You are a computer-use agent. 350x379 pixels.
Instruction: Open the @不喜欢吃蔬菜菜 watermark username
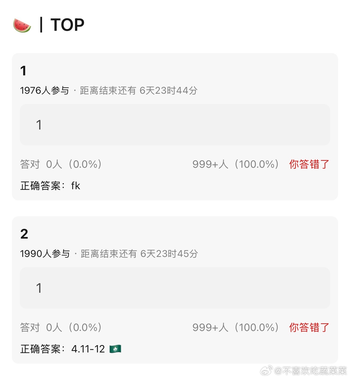point(310,371)
